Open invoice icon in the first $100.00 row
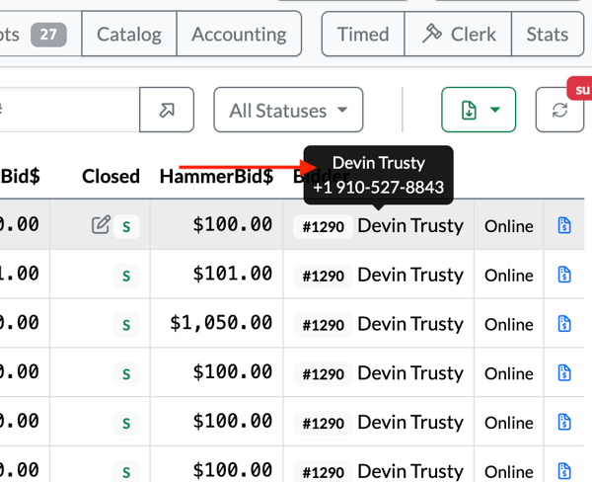592x482 pixels. pos(564,225)
